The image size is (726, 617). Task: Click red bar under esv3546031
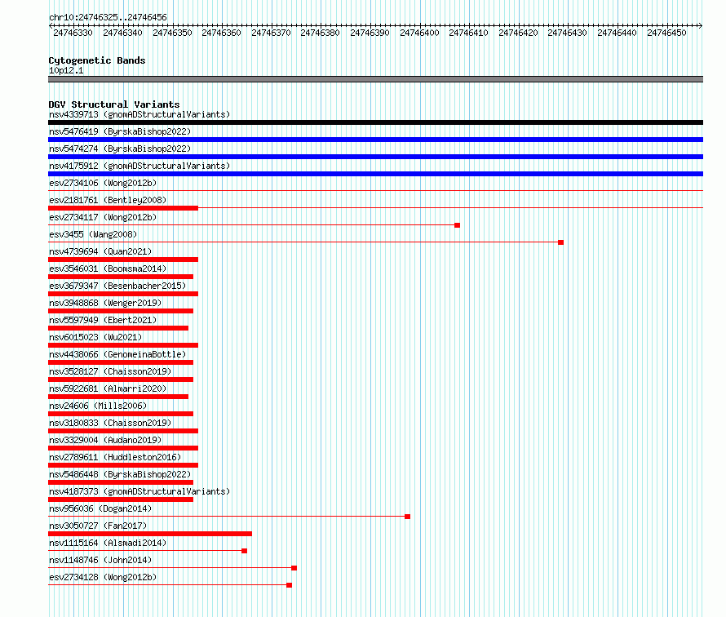(x=121, y=277)
